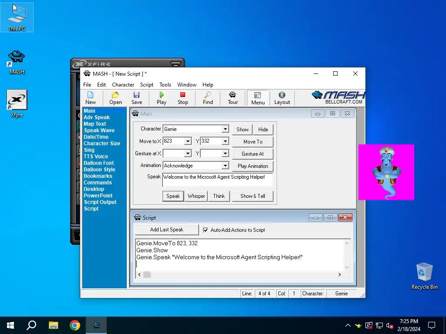The height and width of the screenshot is (334, 446).
Task: Select Speak Wave in the sidebar
Action: [99, 130]
